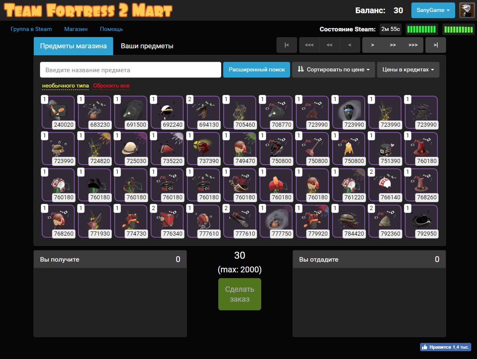Choose the helmet item priced 692240
Image resolution: width=477 pixels, height=359 pixels.
point(167,112)
